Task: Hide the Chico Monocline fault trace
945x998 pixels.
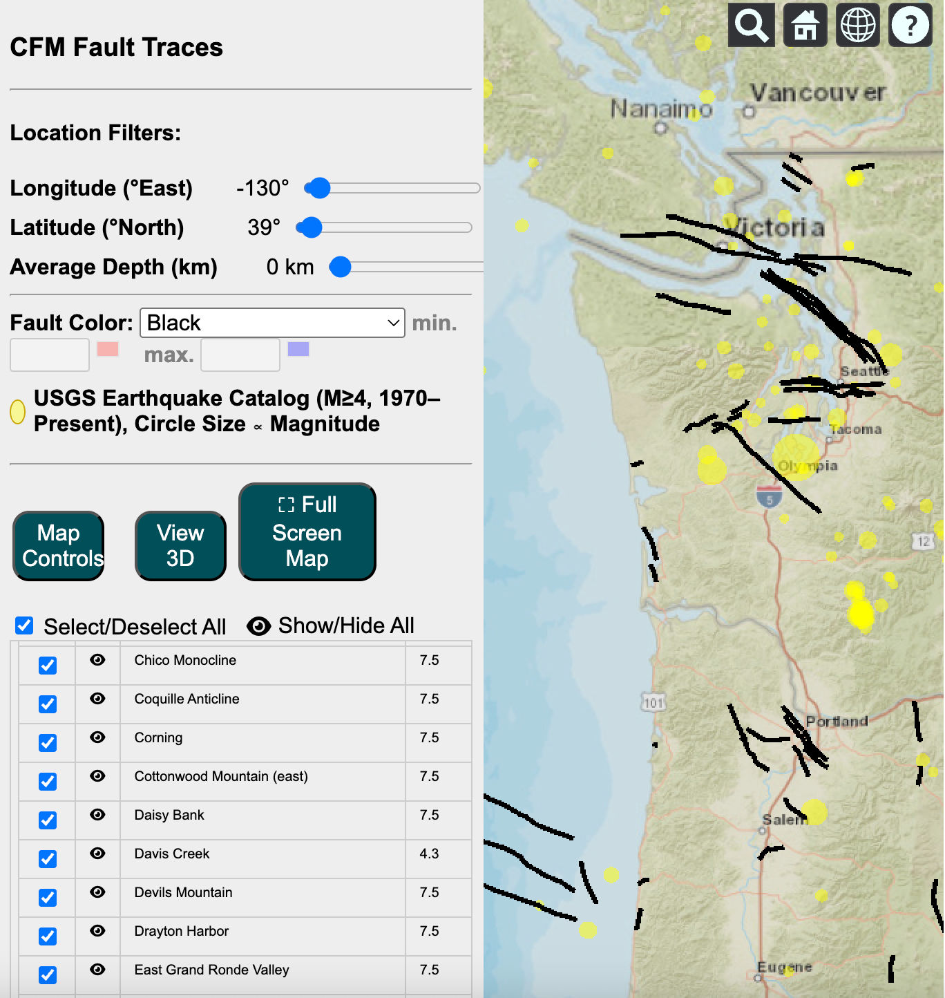Action: pyautogui.click(x=97, y=660)
